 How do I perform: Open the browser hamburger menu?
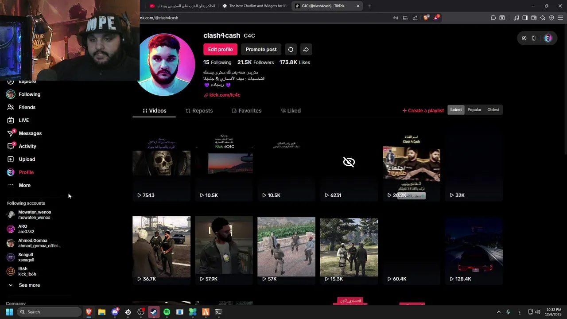pyautogui.click(x=560, y=18)
